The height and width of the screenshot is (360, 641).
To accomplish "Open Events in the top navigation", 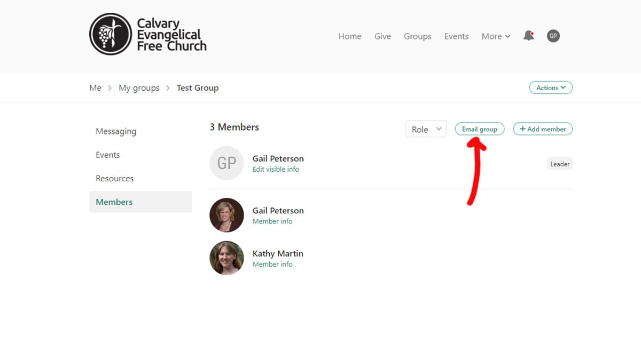I will pos(456,36).
